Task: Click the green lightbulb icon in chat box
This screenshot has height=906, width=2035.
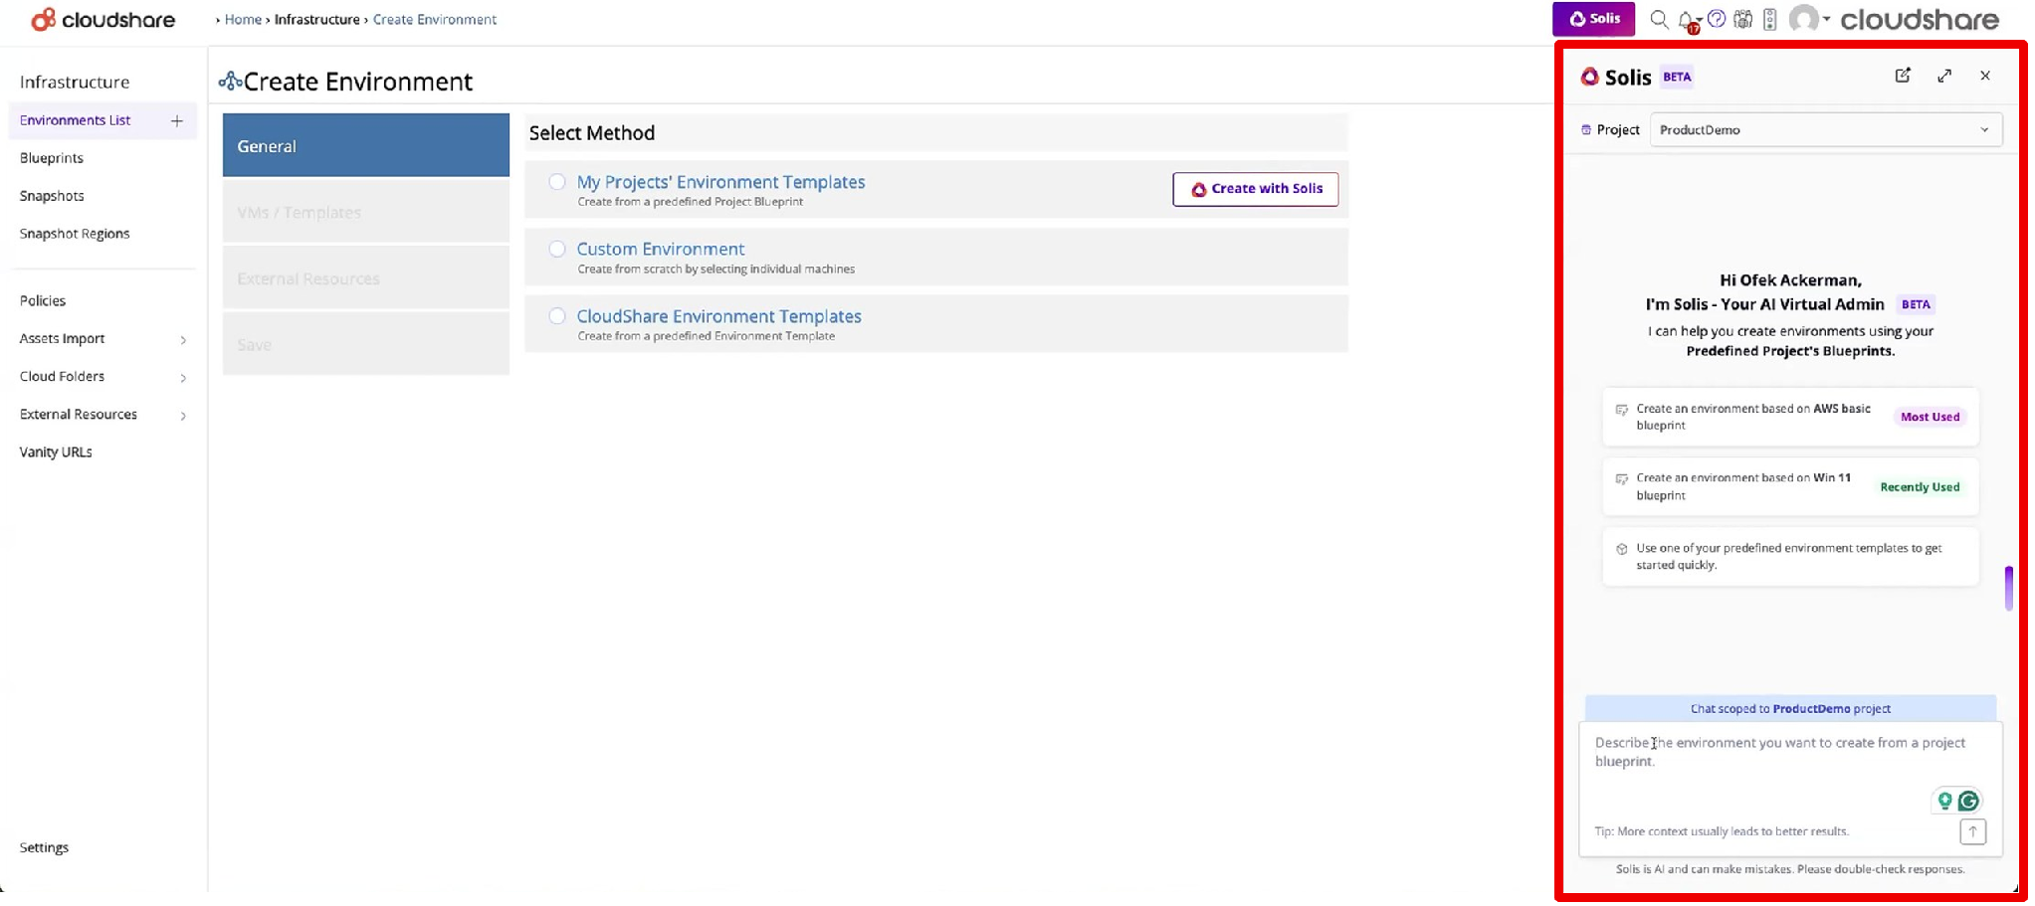Action: (1944, 801)
